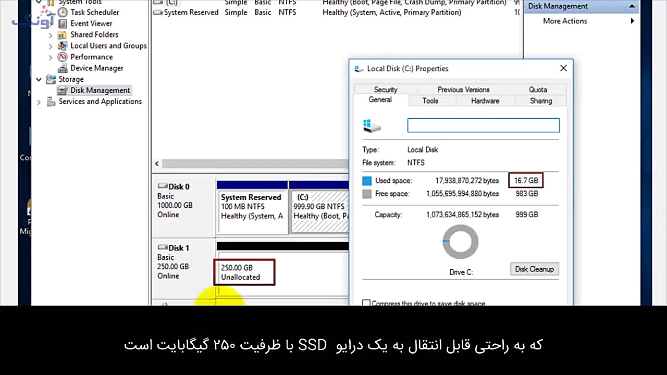Enable Compress this drive to save disk space

366,303
